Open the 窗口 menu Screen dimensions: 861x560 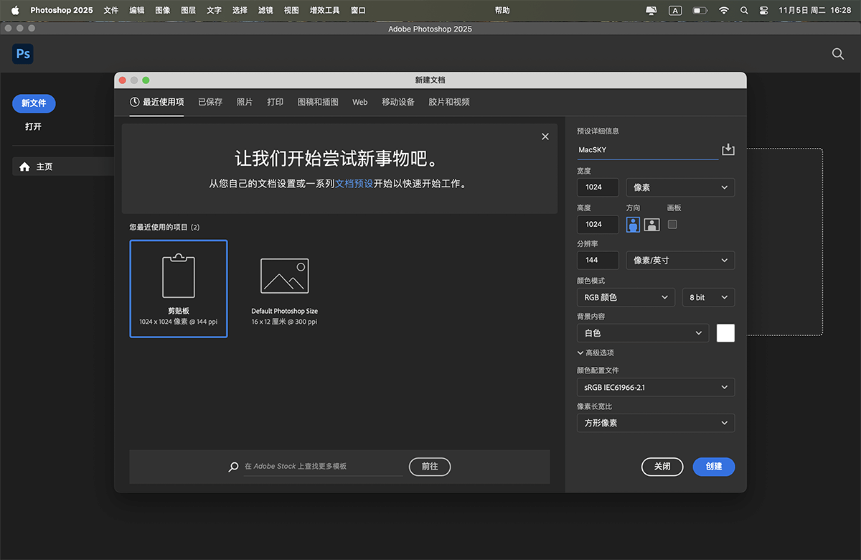point(358,11)
